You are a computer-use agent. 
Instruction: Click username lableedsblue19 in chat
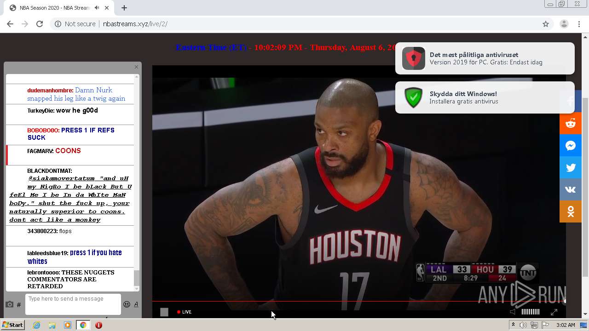pos(48,253)
